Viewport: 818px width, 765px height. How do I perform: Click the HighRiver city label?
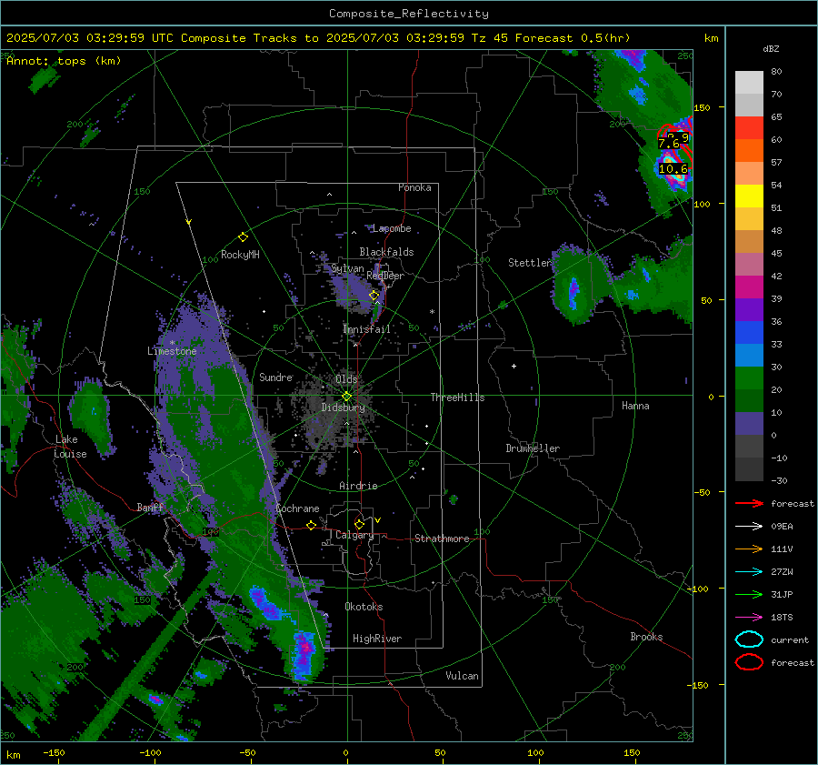tap(377, 639)
